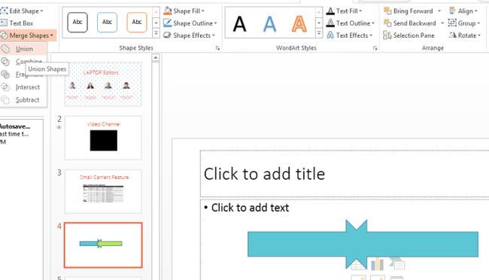The image size is (489, 280).
Task: Open the Merge Shapes menu
Action: (x=27, y=35)
